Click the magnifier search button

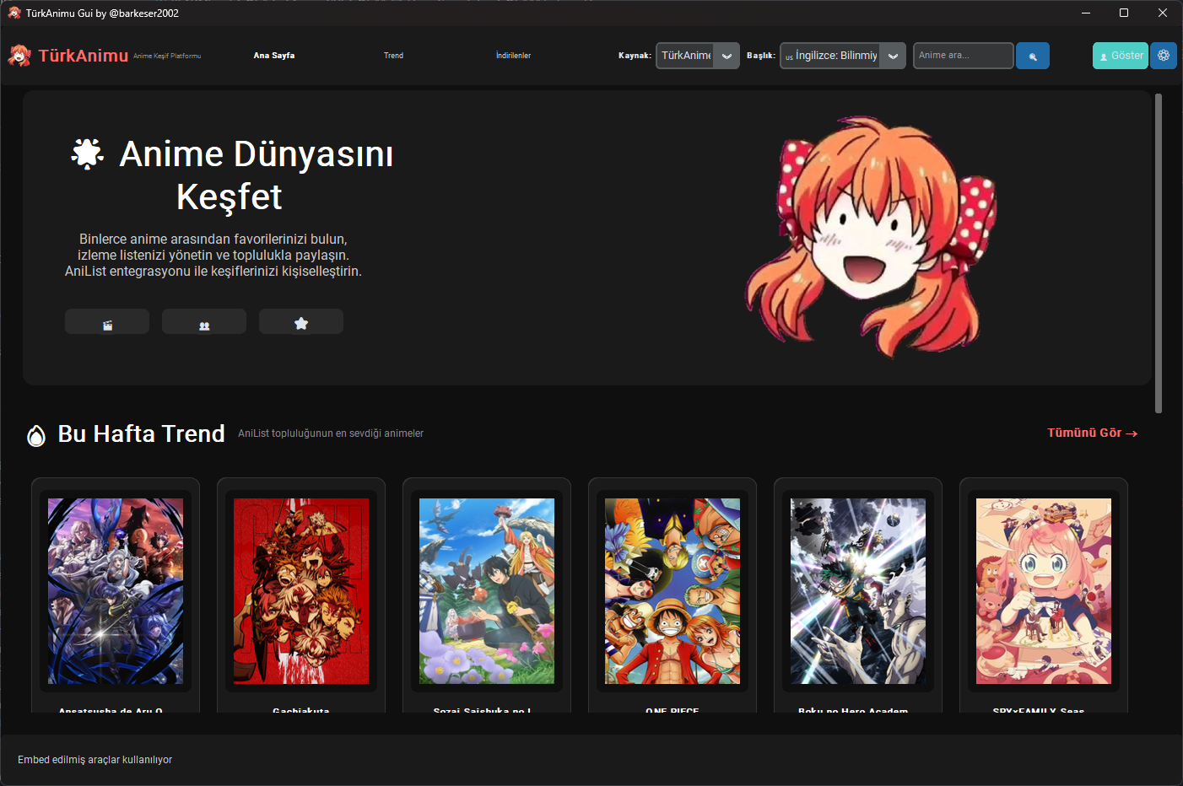point(1032,56)
